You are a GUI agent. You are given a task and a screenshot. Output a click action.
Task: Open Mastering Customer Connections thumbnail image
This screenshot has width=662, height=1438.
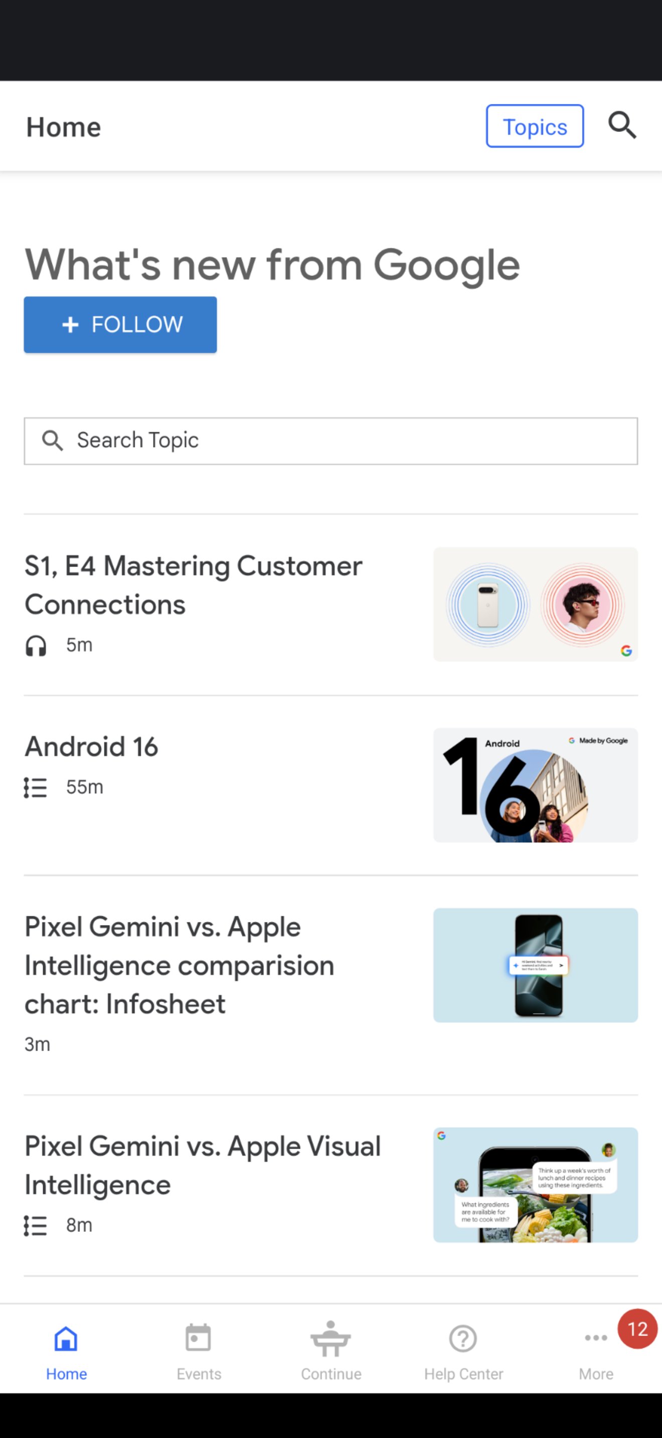[x=535, y=604]
